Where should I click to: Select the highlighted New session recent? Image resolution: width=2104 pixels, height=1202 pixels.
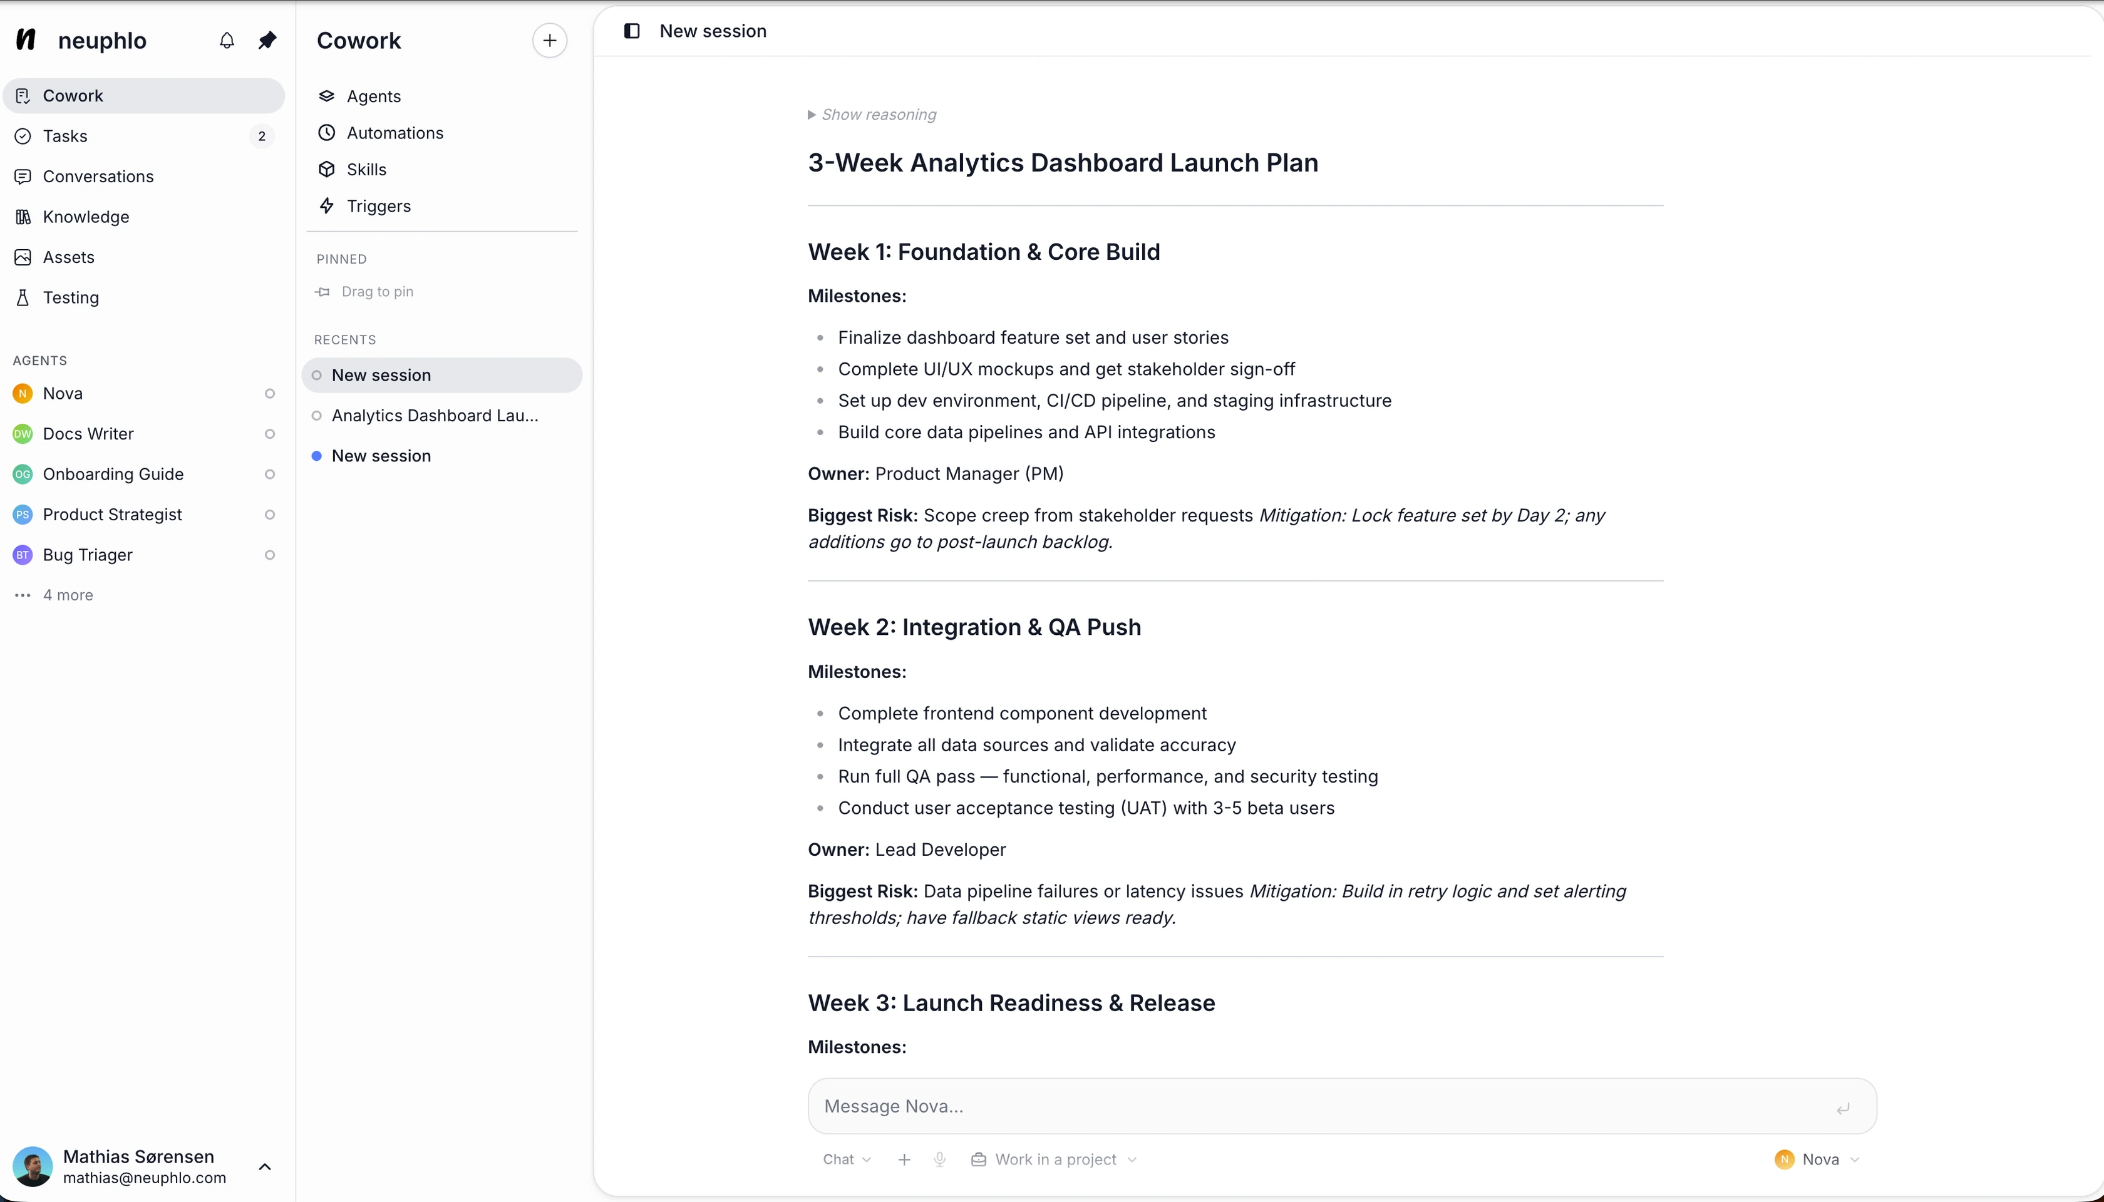pos(441,375)
